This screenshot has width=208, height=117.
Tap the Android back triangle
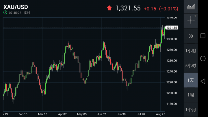(x=203, y=81)
